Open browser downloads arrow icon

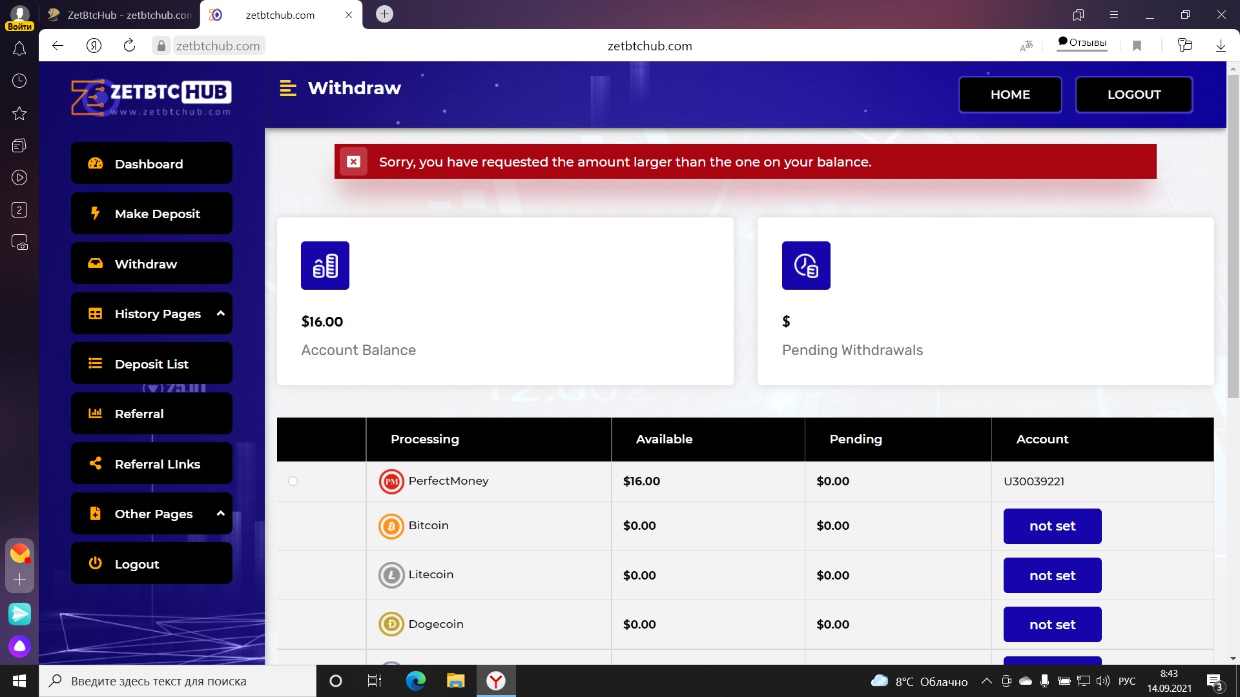(1220, 45)
